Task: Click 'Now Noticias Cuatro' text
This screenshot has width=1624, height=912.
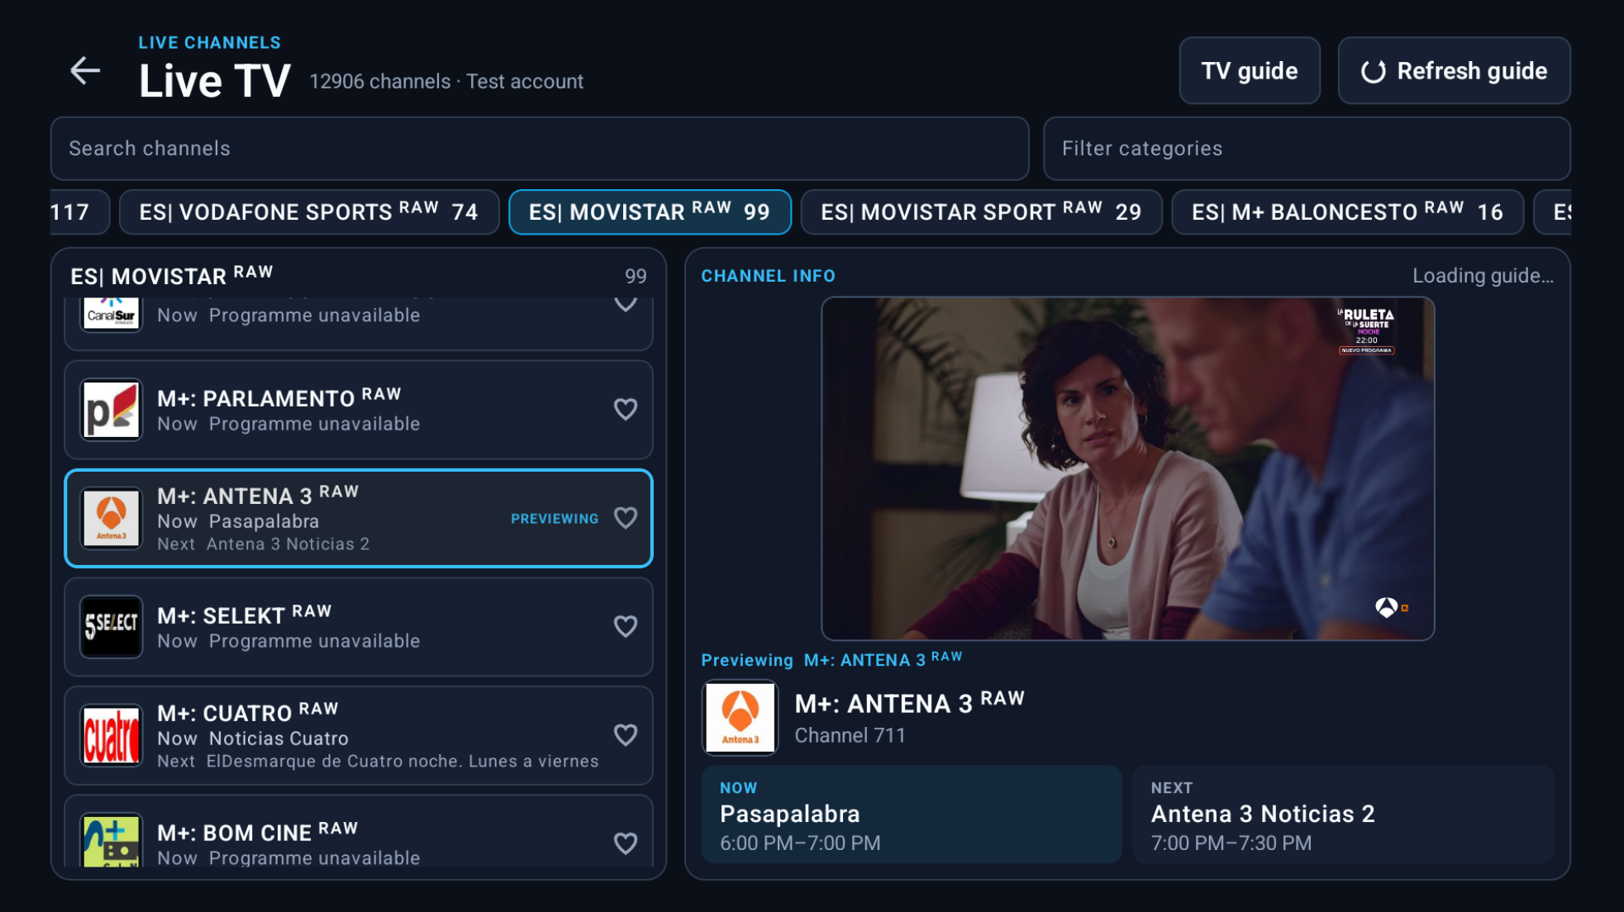Action: [253, 739]
